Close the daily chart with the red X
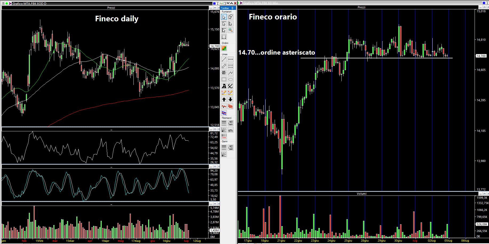This screenshot has width=489, height=244. click(x=235, y=3)
